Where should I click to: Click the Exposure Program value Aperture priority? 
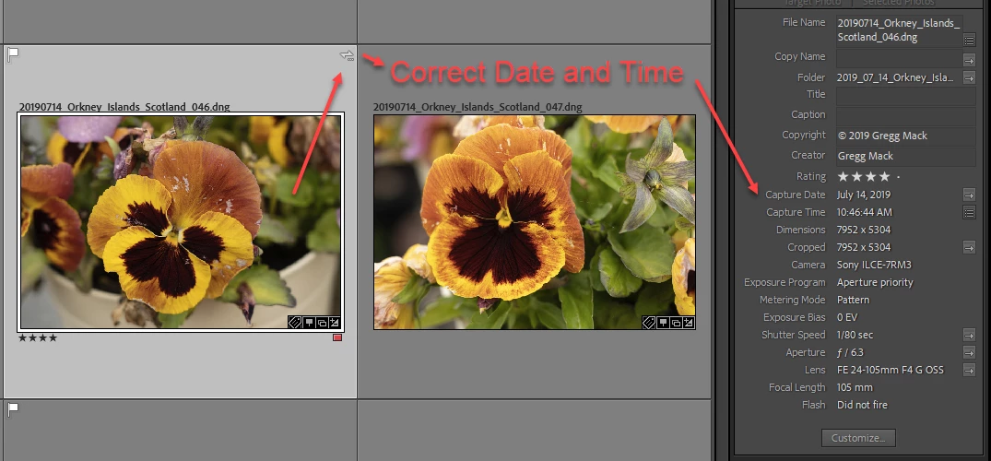tap(875, 283)
